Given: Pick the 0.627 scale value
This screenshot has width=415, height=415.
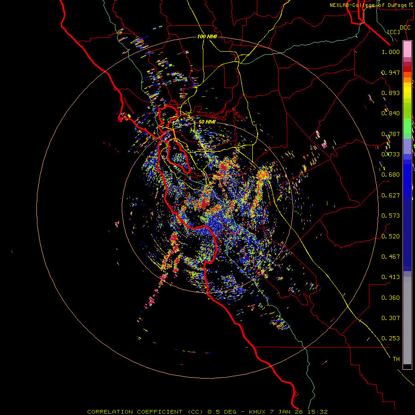Looking at the screenshot, I should 391,196.
